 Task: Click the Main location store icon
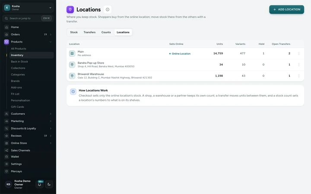pyautogui.click(x=72, y=53)
